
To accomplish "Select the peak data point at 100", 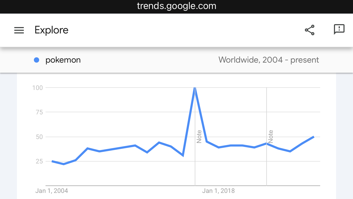I will click(x=195, y=87).
